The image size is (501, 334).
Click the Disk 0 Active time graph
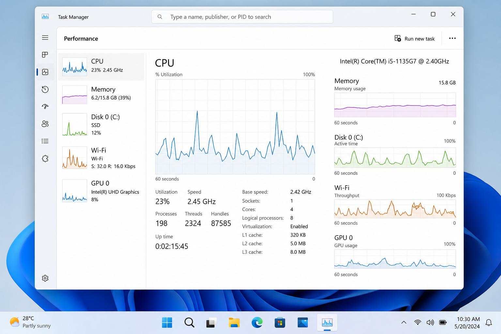click(395, 158)
